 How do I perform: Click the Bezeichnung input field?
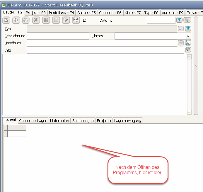point(58,36)
